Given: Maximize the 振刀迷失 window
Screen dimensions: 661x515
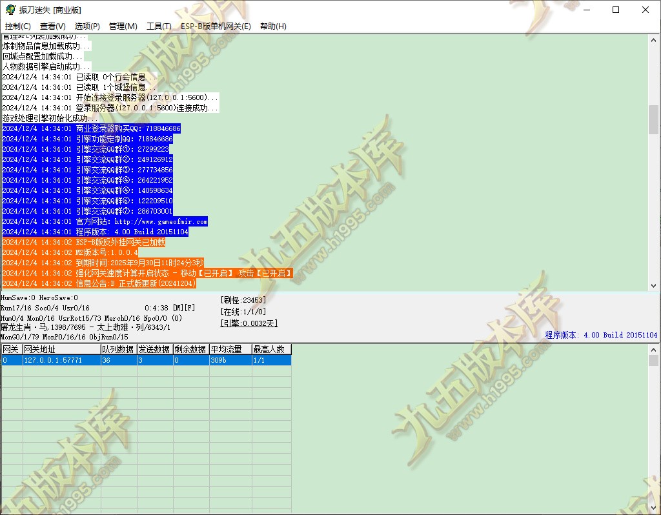Looking at the screenshot, I should [616, 10].
